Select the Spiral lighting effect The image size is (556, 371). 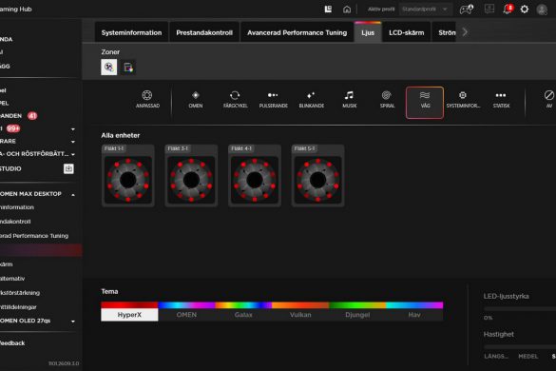point(387,99)
